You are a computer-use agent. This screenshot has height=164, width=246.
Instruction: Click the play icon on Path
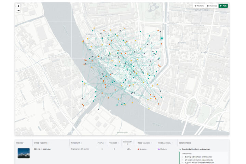tap(221, 6)
